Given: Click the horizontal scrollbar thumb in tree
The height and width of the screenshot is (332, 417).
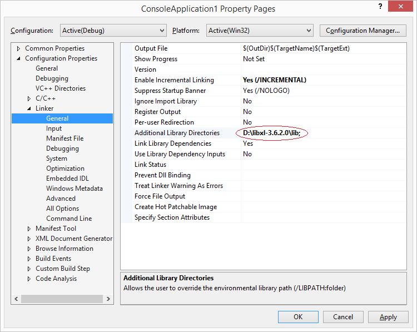Looking at the screenshot, I should [x=62, y=299].
